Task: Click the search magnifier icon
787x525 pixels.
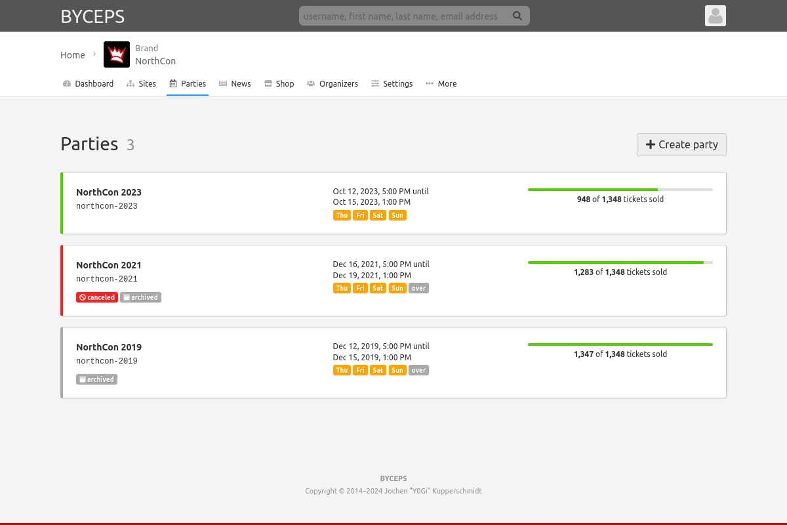Action: [517, 16]
